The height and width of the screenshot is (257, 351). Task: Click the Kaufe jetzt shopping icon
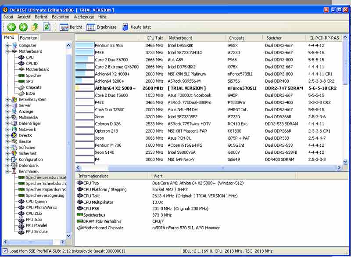point(125,27)
